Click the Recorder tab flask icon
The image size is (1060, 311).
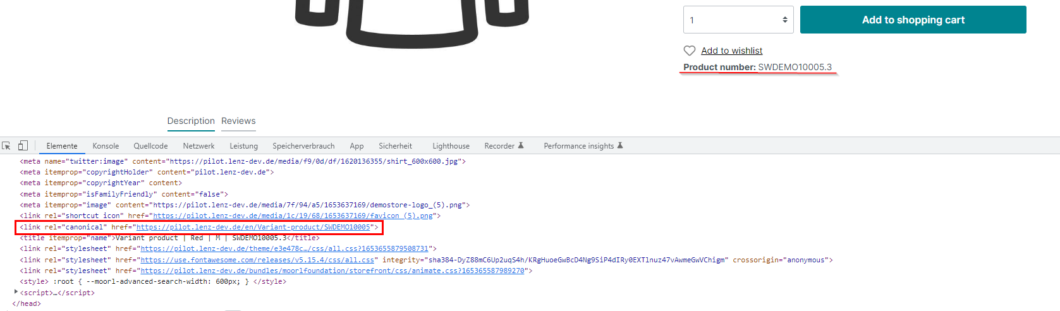tap(521, 146)
